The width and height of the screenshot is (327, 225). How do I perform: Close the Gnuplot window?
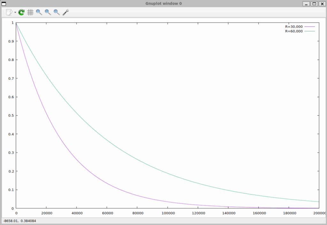pyautogui.click(x=322, y=4)
